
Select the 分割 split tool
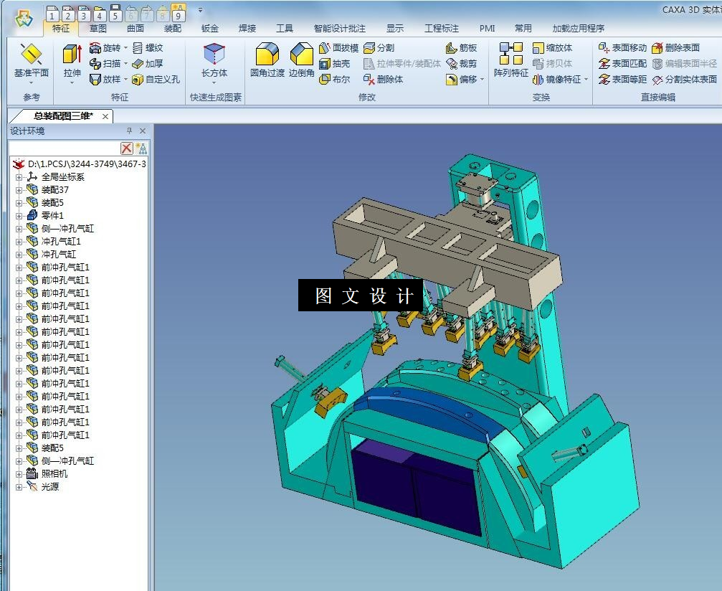[x=379, y=48]
